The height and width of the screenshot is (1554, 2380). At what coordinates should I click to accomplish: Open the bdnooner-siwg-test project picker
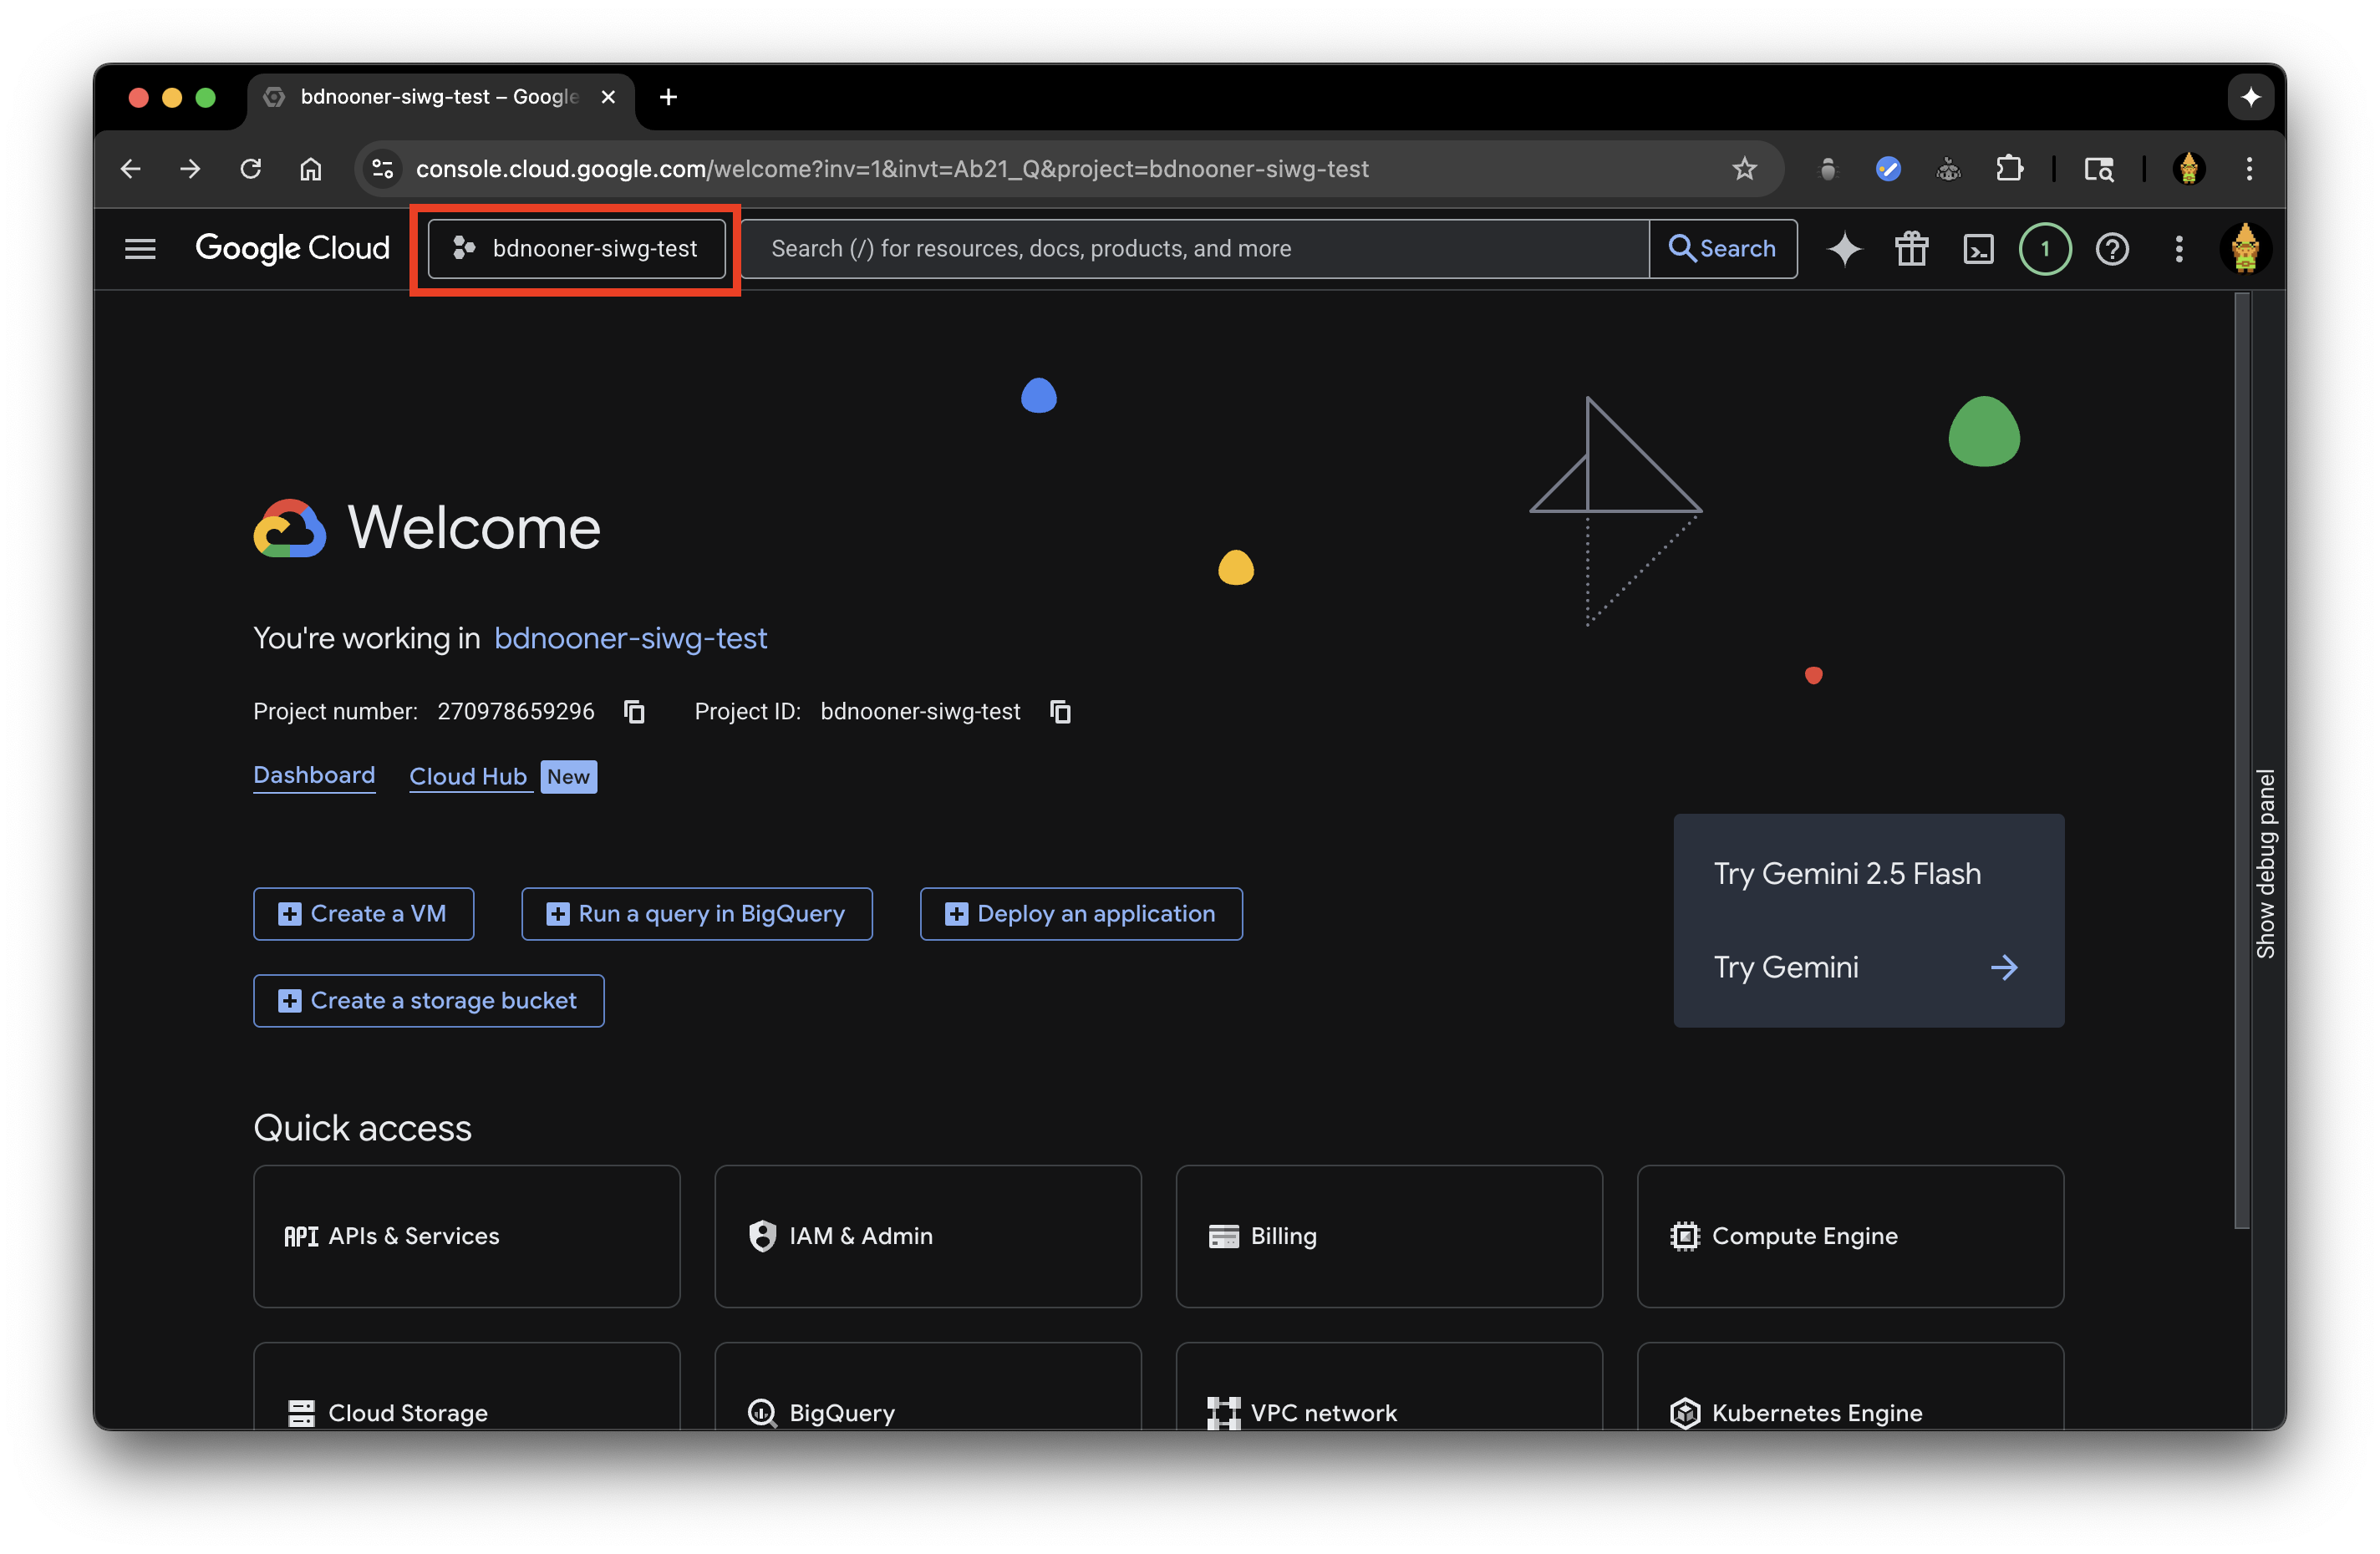[577, 249]
